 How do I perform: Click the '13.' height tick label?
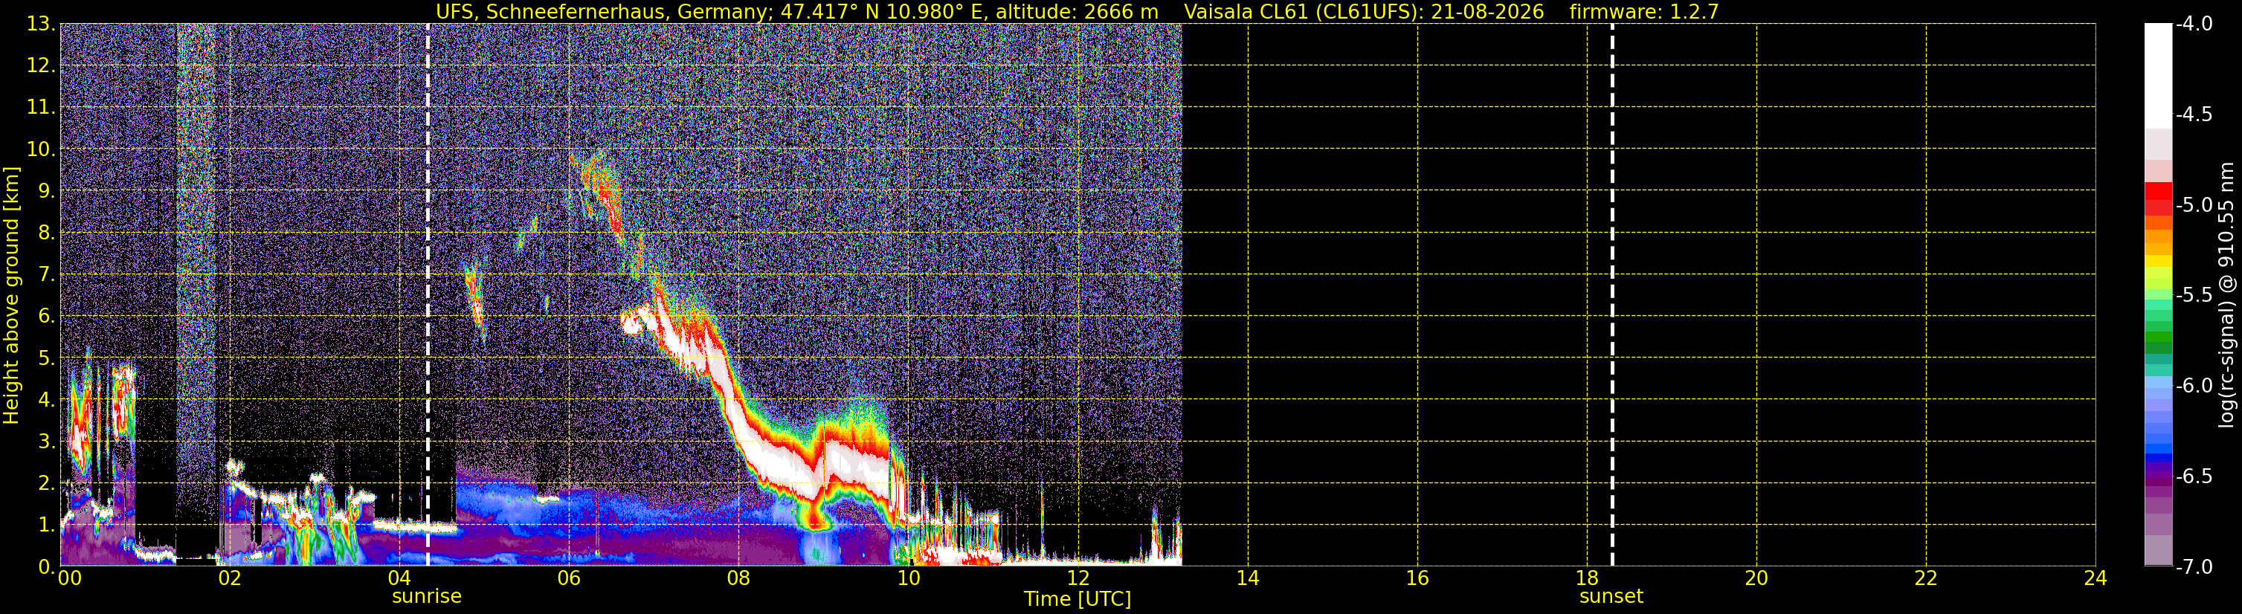(41, 25)
